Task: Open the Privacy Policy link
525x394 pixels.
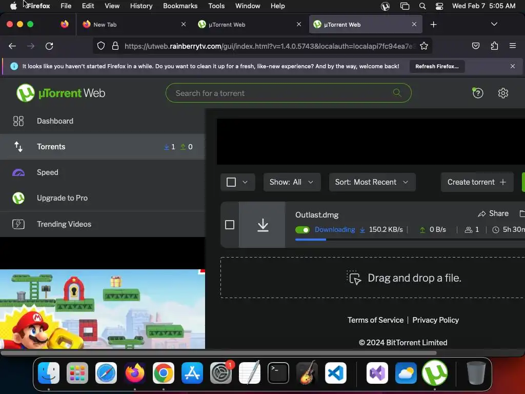Action: [435, 320]
